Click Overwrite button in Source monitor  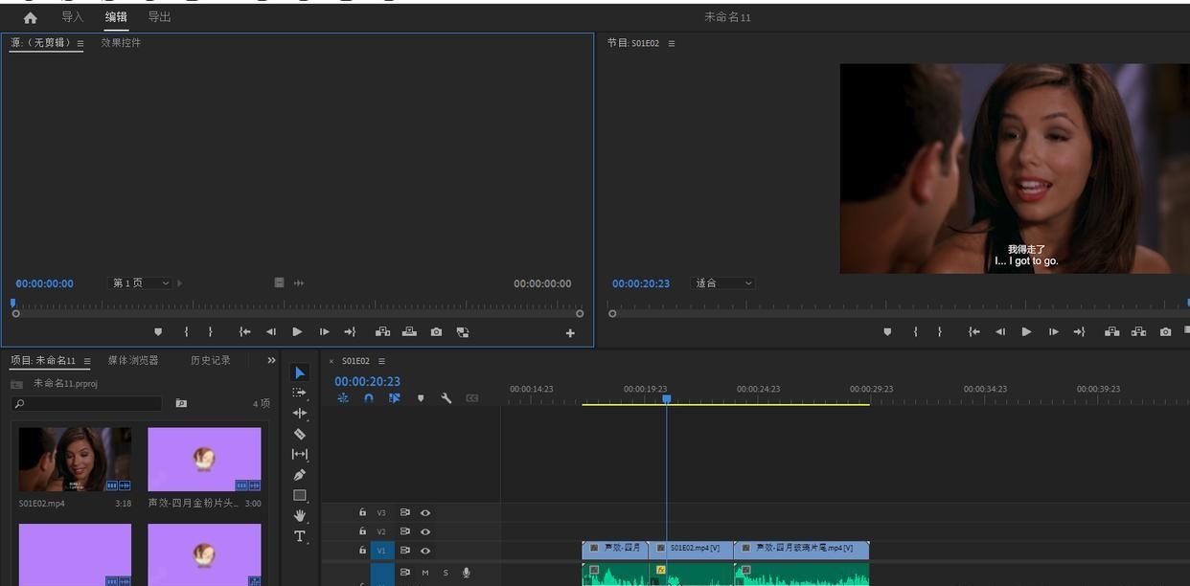point(409,332)
